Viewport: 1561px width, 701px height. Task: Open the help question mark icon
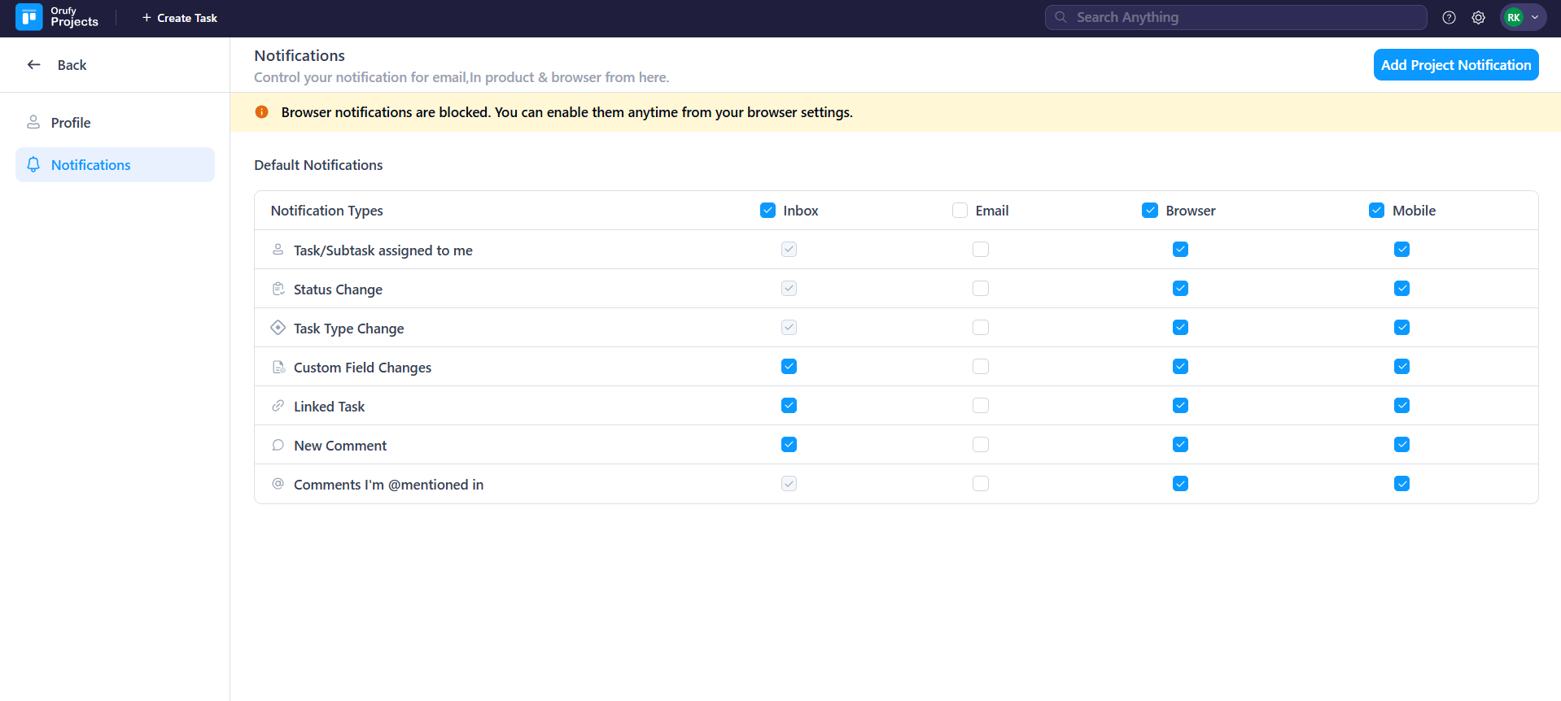coord(1449,18)
